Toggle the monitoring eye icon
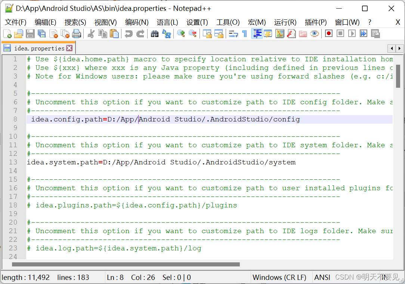The height and width of the screenshot is (284, 405). (x=314, y=34)
